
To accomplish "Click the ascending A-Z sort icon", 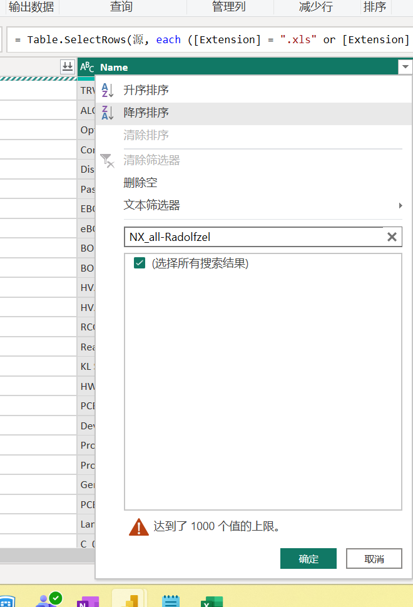I will click(107, 90).
